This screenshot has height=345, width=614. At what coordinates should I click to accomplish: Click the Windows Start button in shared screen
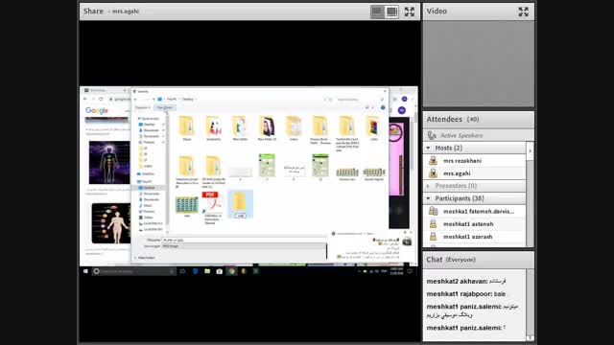[x=85, y=271]
